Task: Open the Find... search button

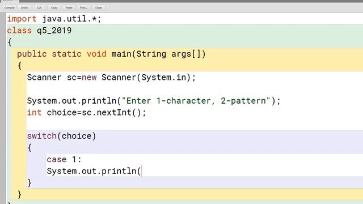Action: click(83, 7)
